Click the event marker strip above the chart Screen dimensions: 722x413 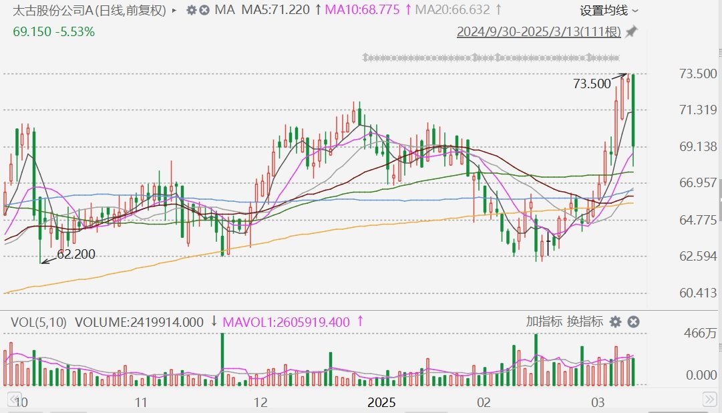tap(491, 57)
